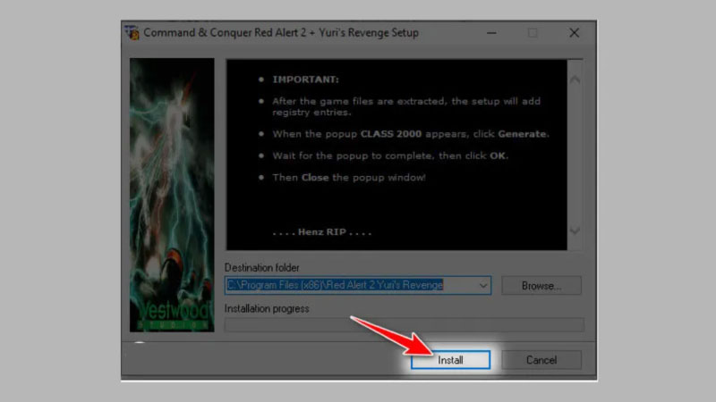Click the "Installation progress" label
Viewport: 716px width, 402px height.
(x=267, y=308)
